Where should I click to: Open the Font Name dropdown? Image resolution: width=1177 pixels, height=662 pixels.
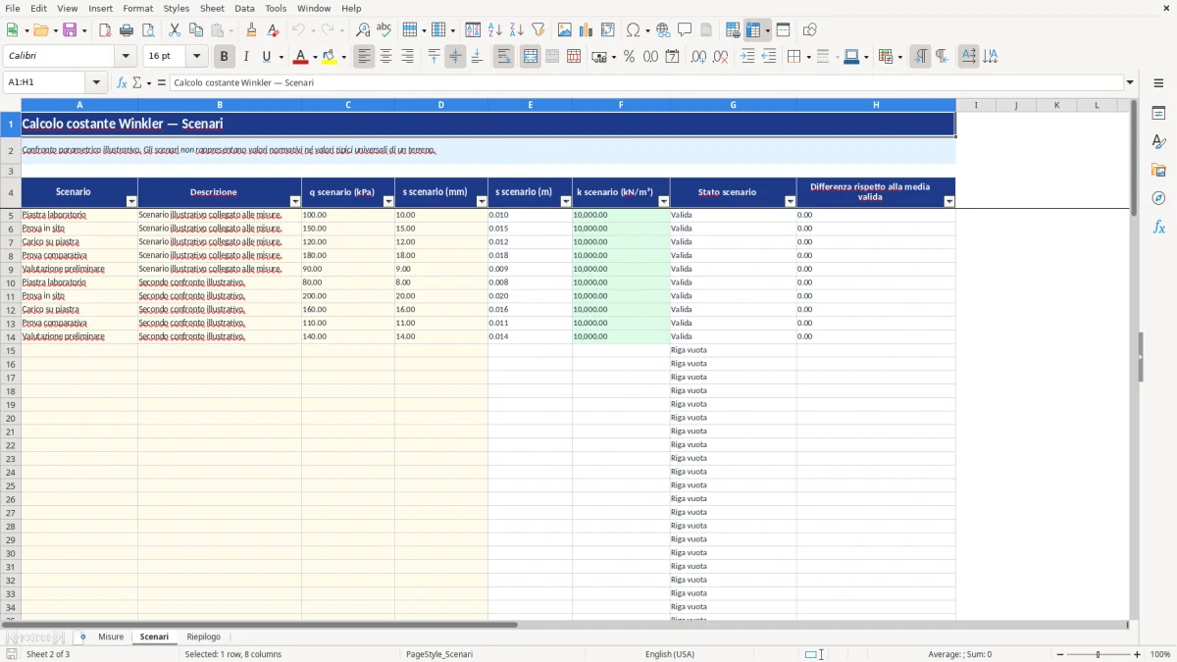click(126, 57)
